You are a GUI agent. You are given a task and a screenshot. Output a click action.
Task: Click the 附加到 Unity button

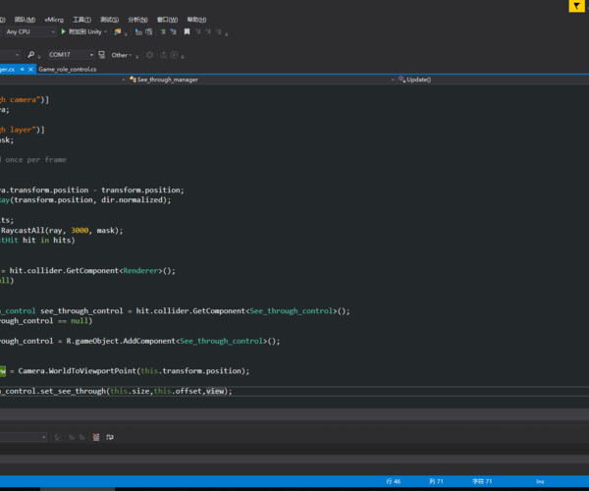(x=86, y=31)
